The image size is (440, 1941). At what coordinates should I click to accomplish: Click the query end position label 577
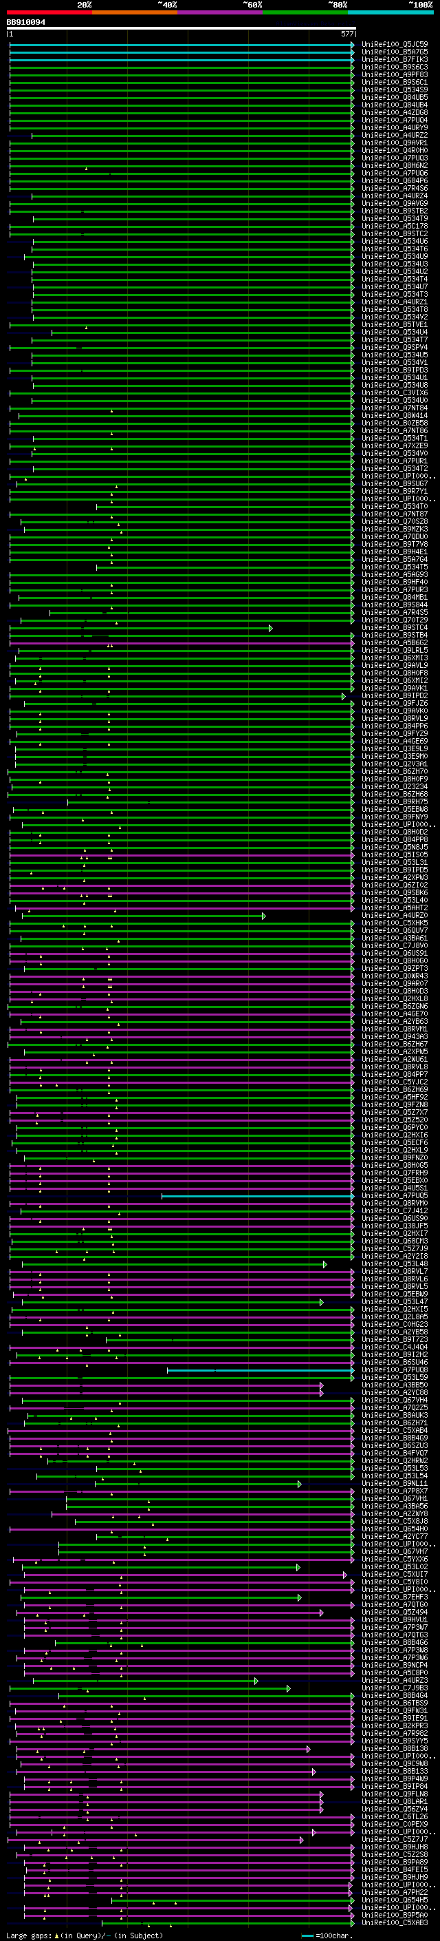click(x=346, y=34)
